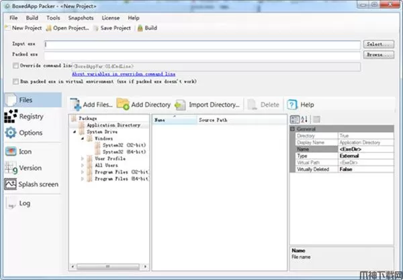Open the About variables in overriden command line link
The width and height of the screenshot is (403, 280).
(x=124, y=74)
